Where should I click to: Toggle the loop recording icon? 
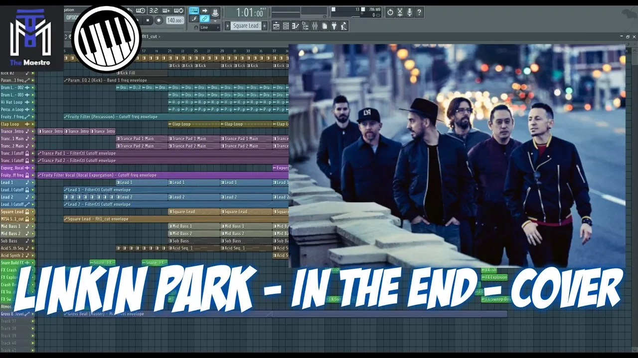tap(179, 10)
